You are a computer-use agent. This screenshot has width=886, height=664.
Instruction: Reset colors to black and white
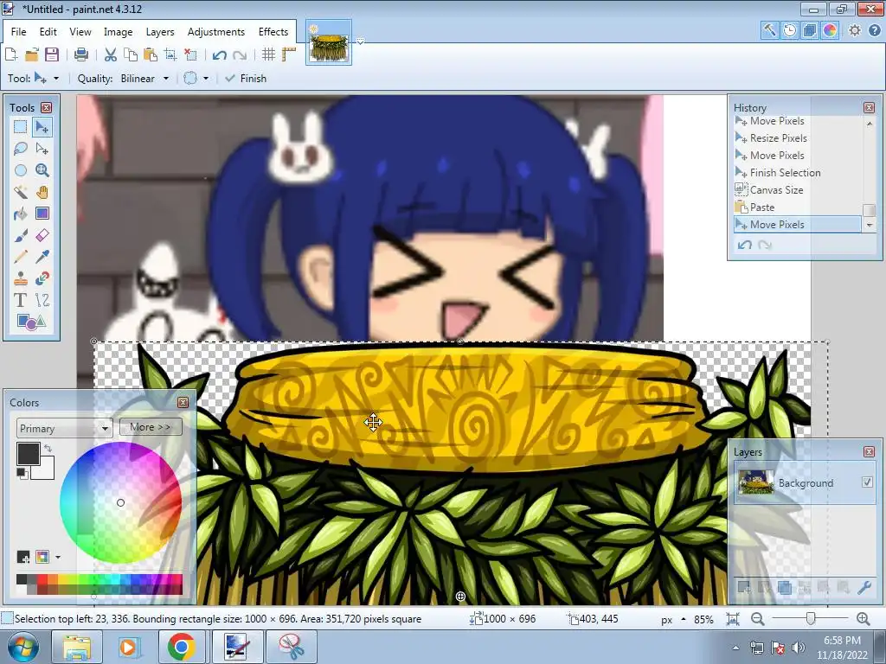[22, 474]
